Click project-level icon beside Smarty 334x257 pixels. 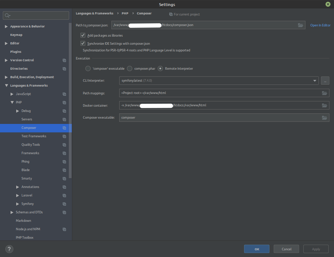(64, 178)
